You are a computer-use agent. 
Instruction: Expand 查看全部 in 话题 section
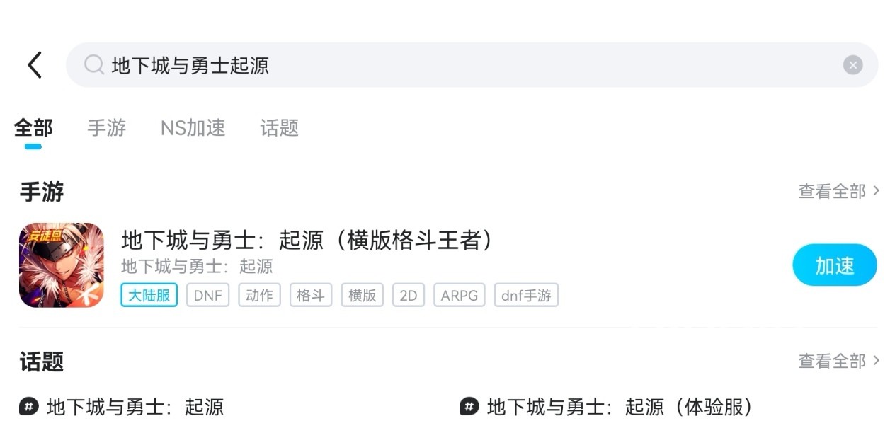[838, 361]
